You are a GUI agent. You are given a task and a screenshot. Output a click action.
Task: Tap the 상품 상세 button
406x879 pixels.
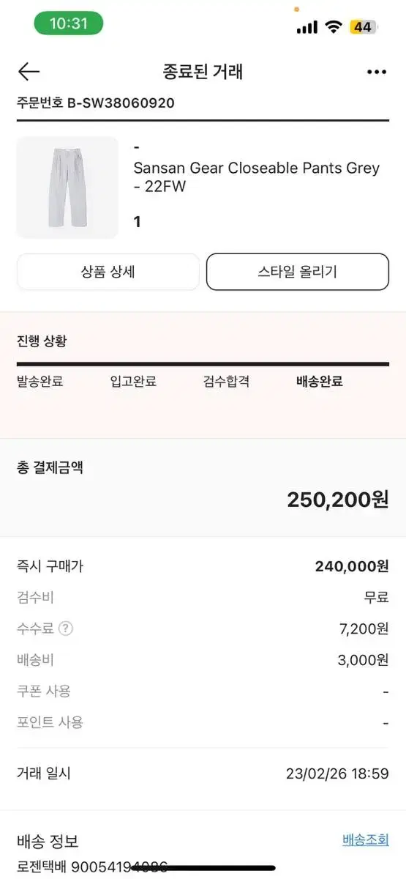pos(108,272)
